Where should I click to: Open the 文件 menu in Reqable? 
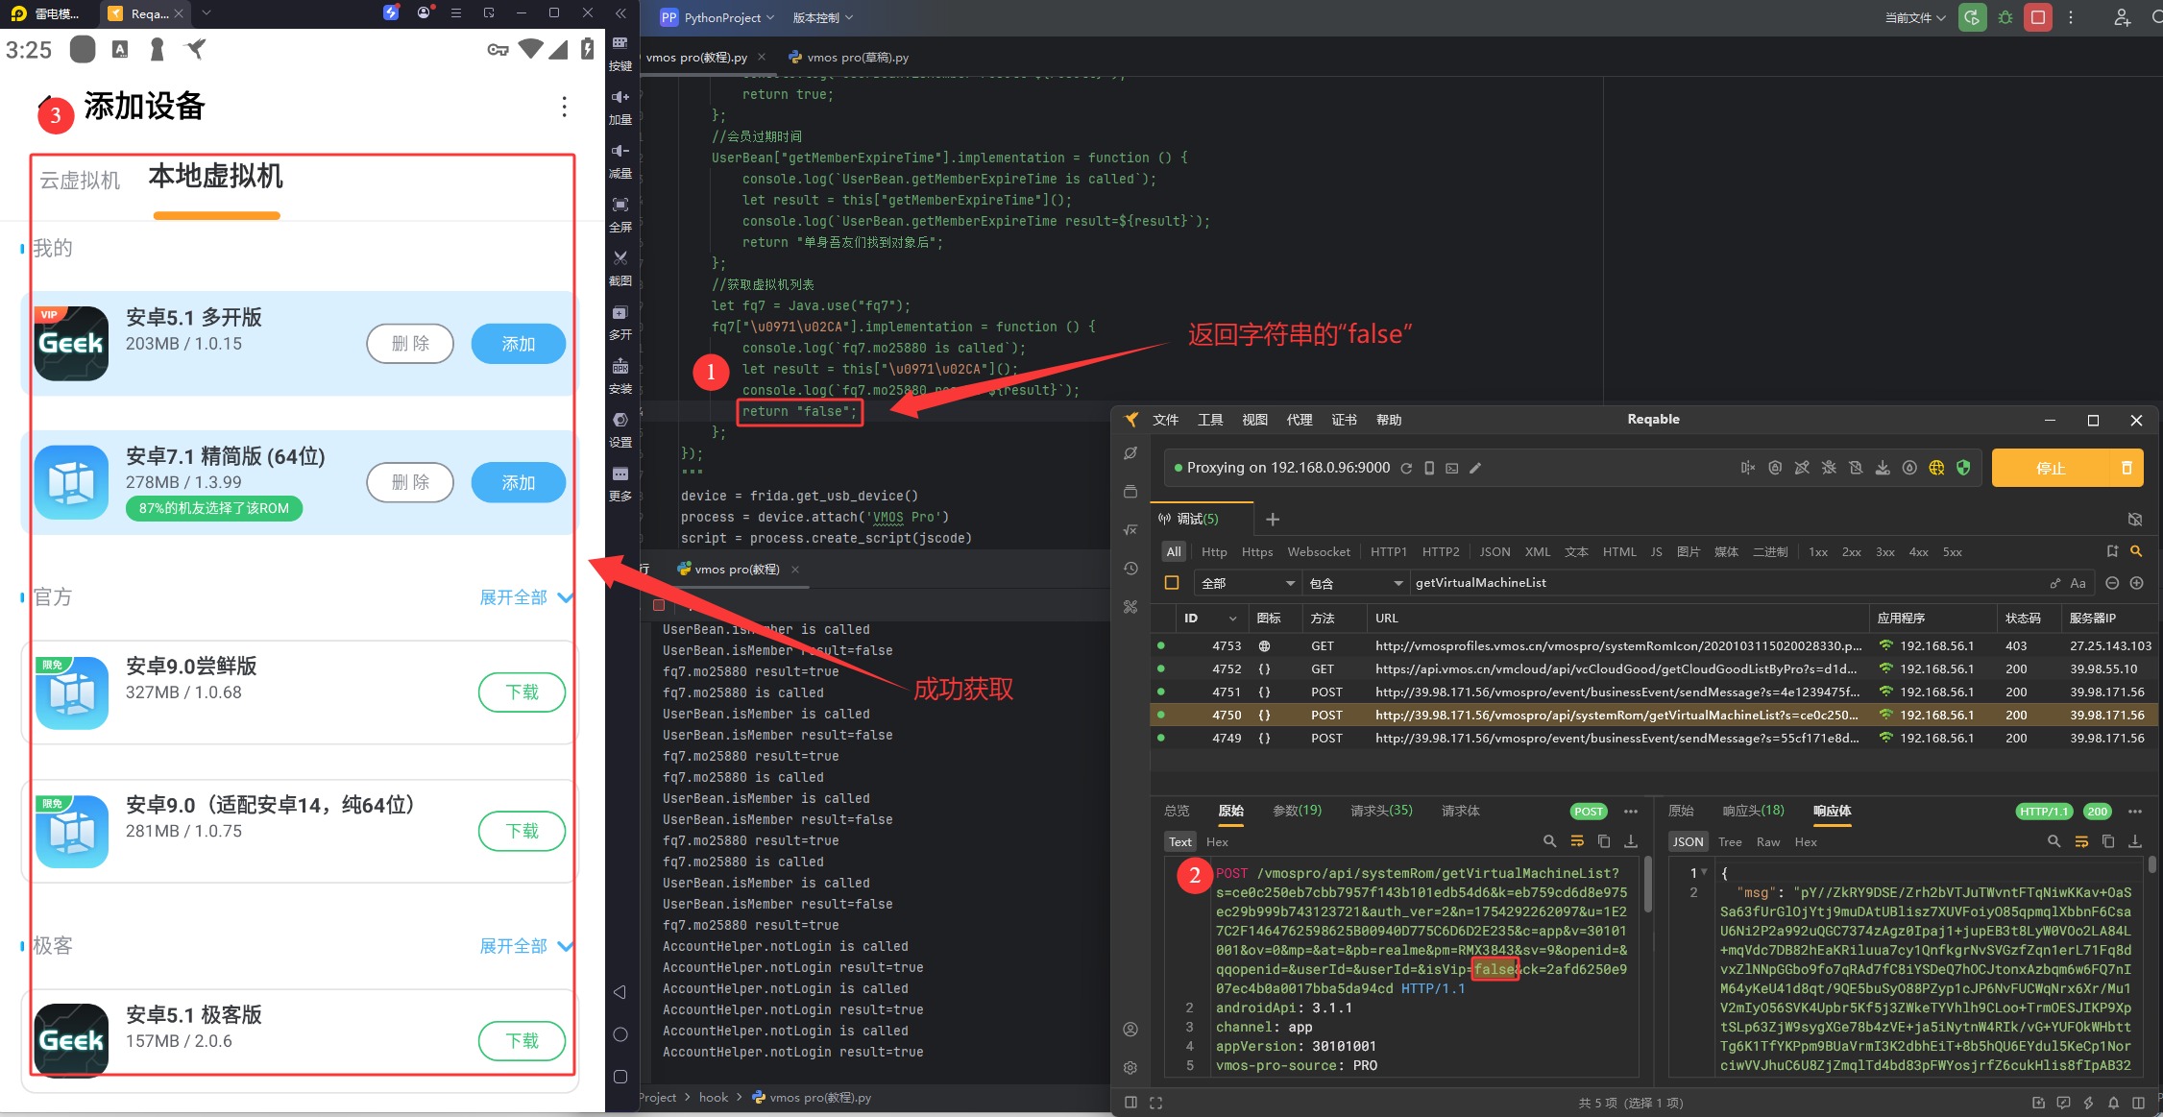[x=1166, y=420]
